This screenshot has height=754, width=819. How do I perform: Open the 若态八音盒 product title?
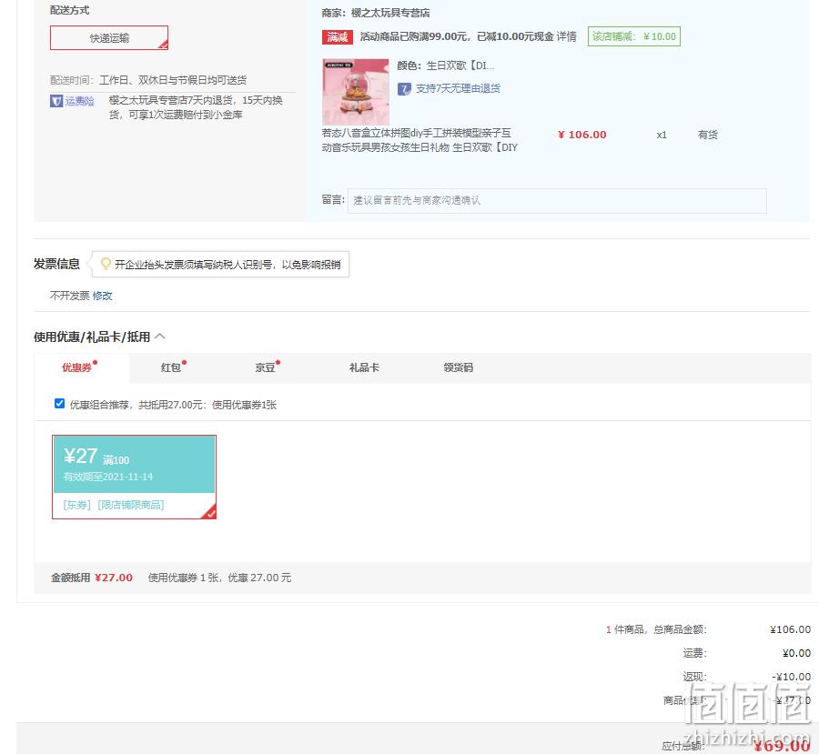[x=420, y=140]
